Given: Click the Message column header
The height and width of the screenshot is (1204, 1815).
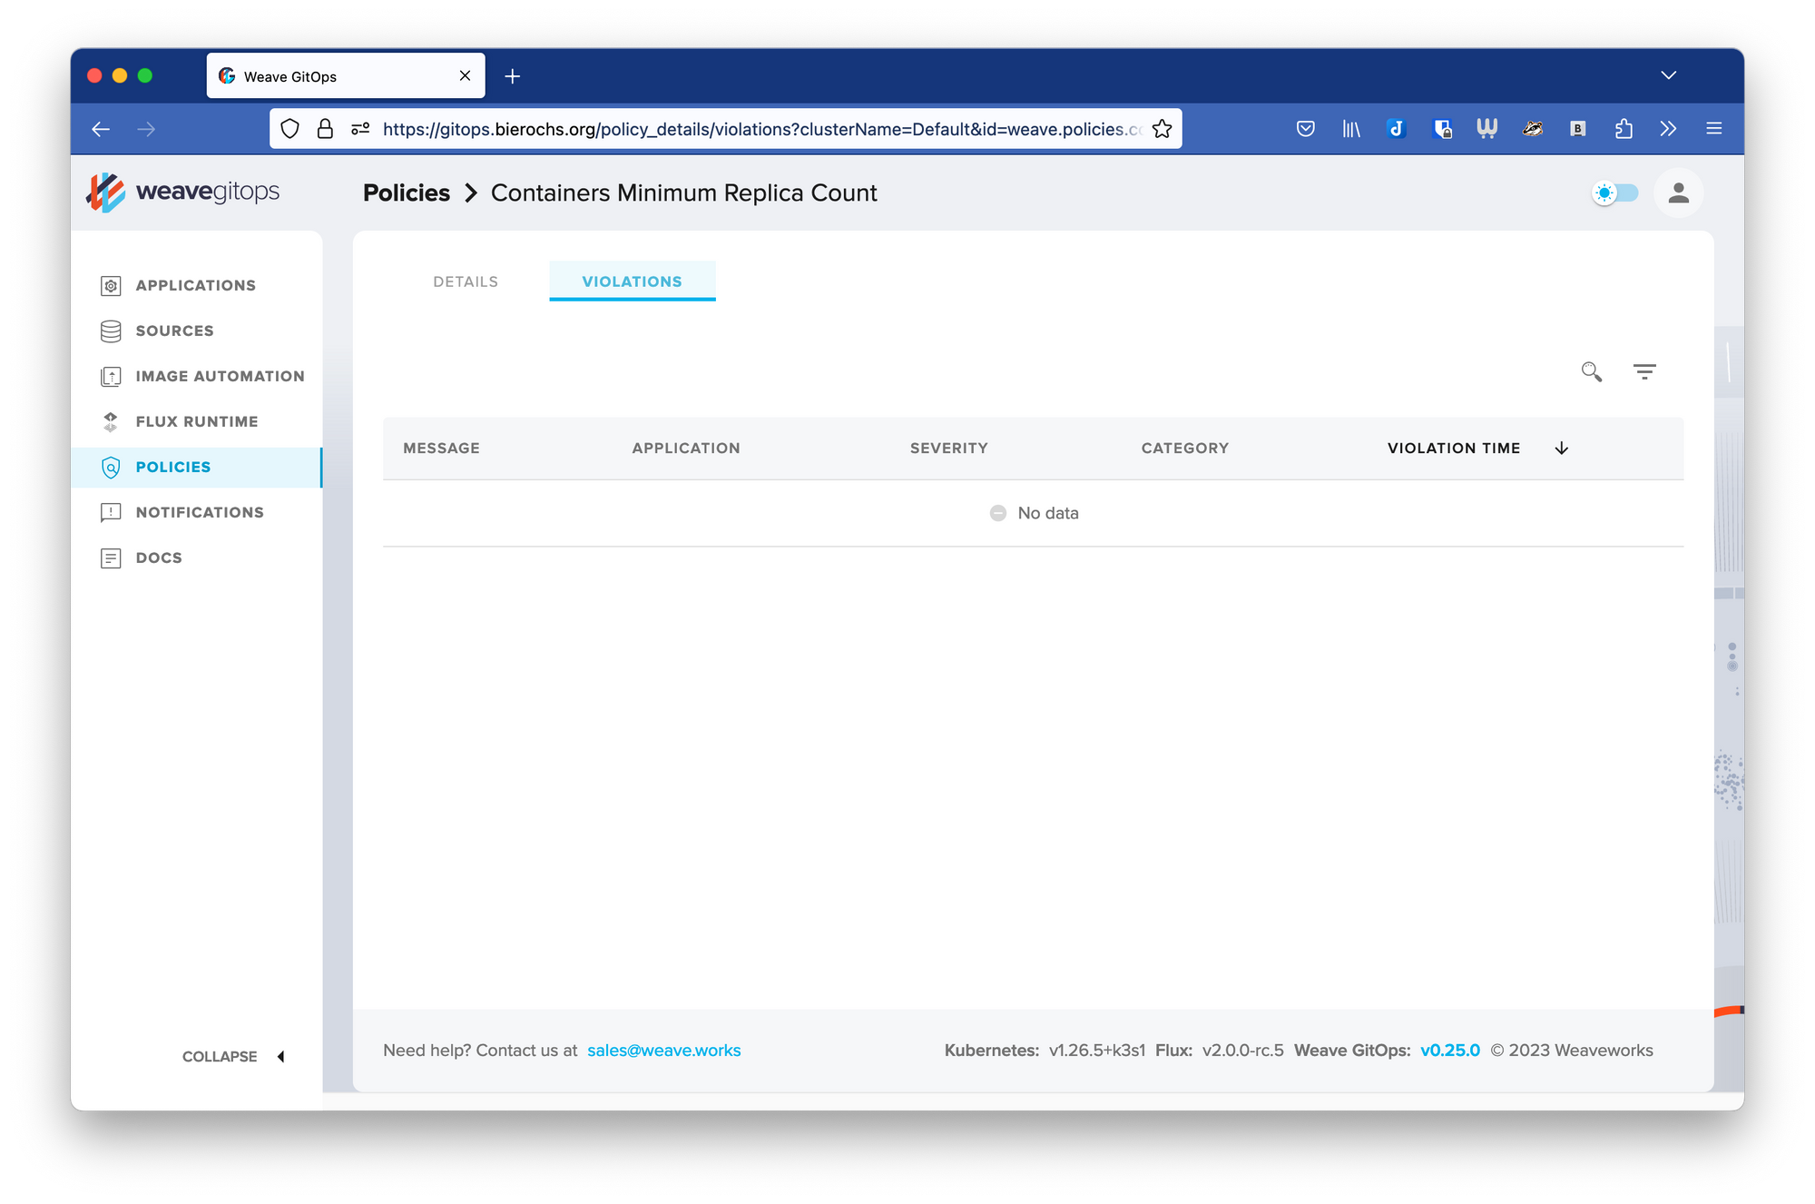Looking at the screenshot, I should (442, 449).
